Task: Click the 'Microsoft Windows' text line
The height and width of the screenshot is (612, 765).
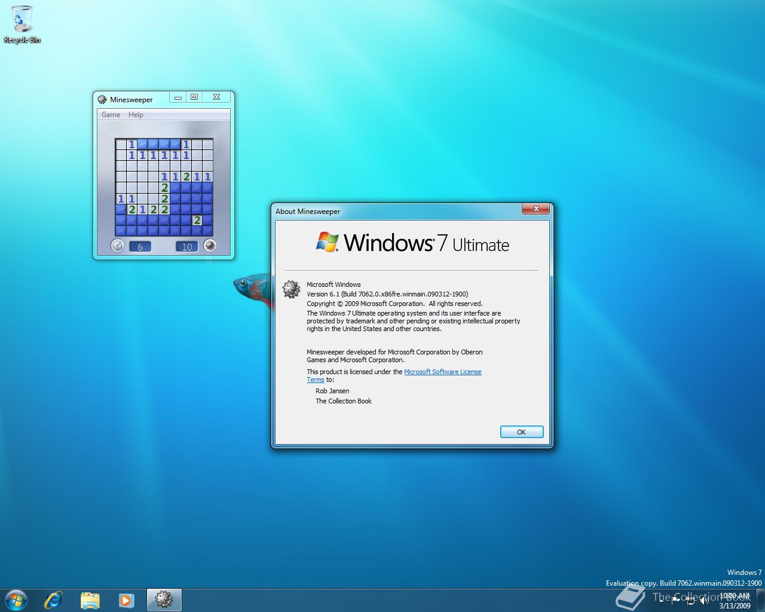Action: click(333, 284)
